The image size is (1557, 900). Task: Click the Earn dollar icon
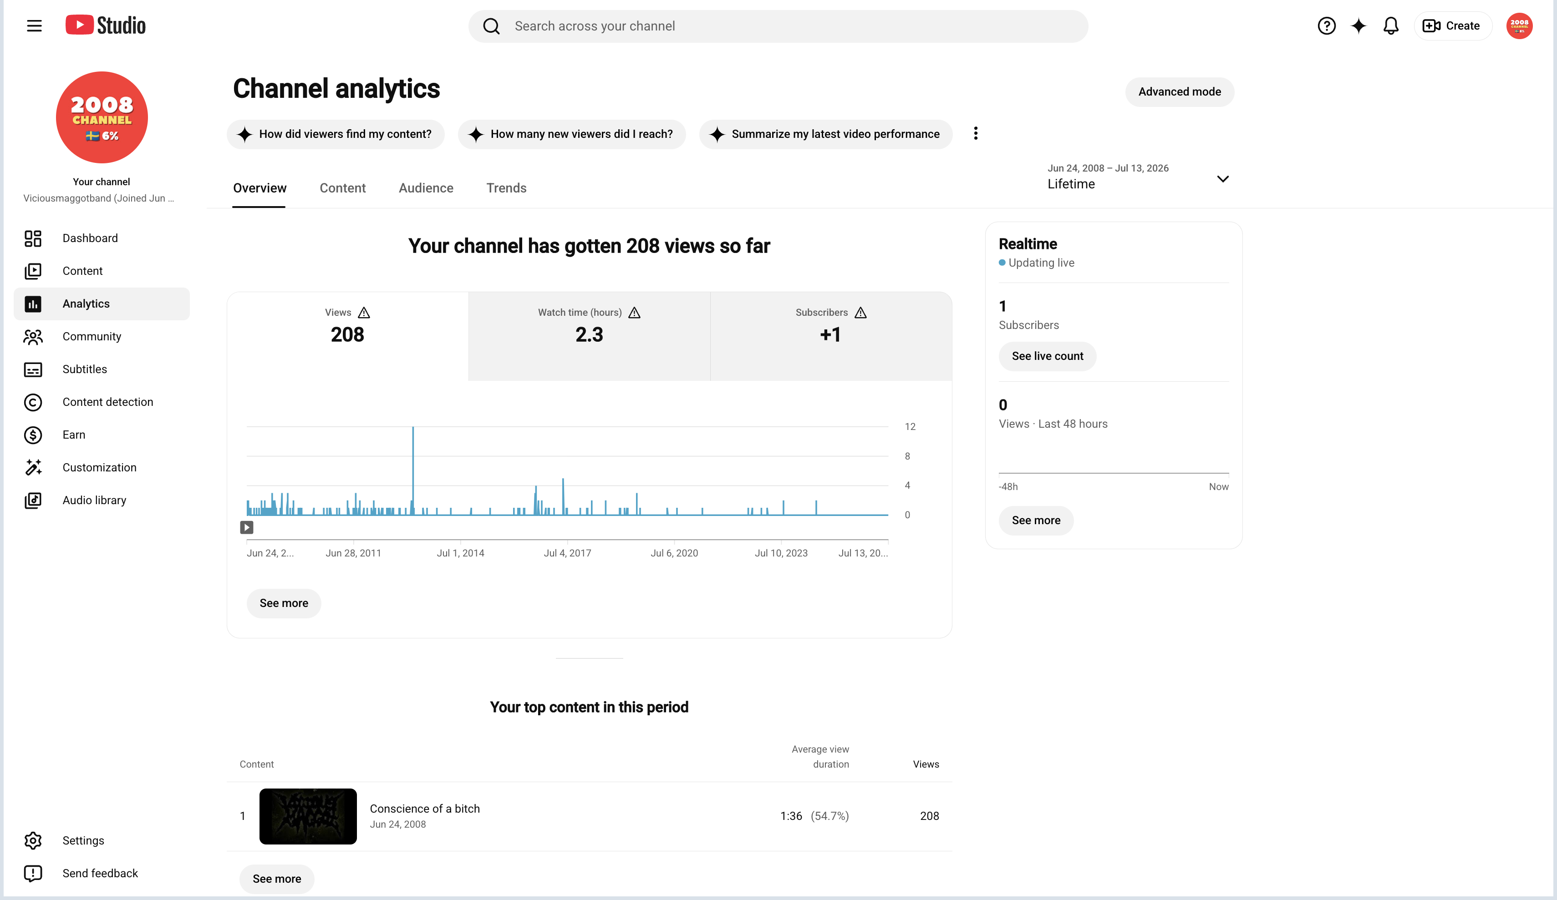coord(33,435)
